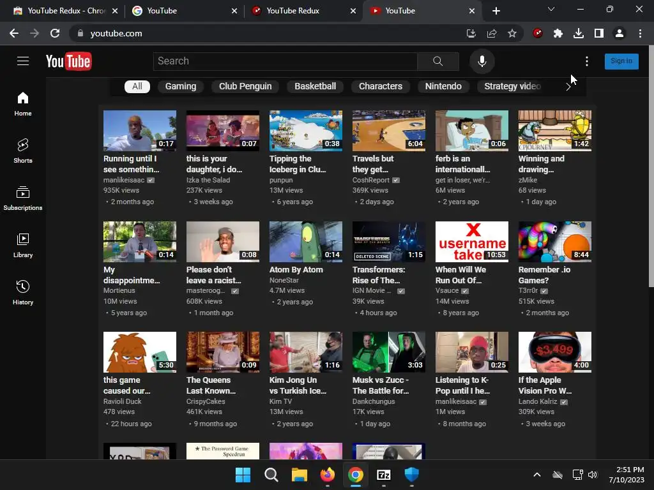The height and width of the screenshot is (490, 654).
Task: Click the share this page icon
Action: click(492, 33)
